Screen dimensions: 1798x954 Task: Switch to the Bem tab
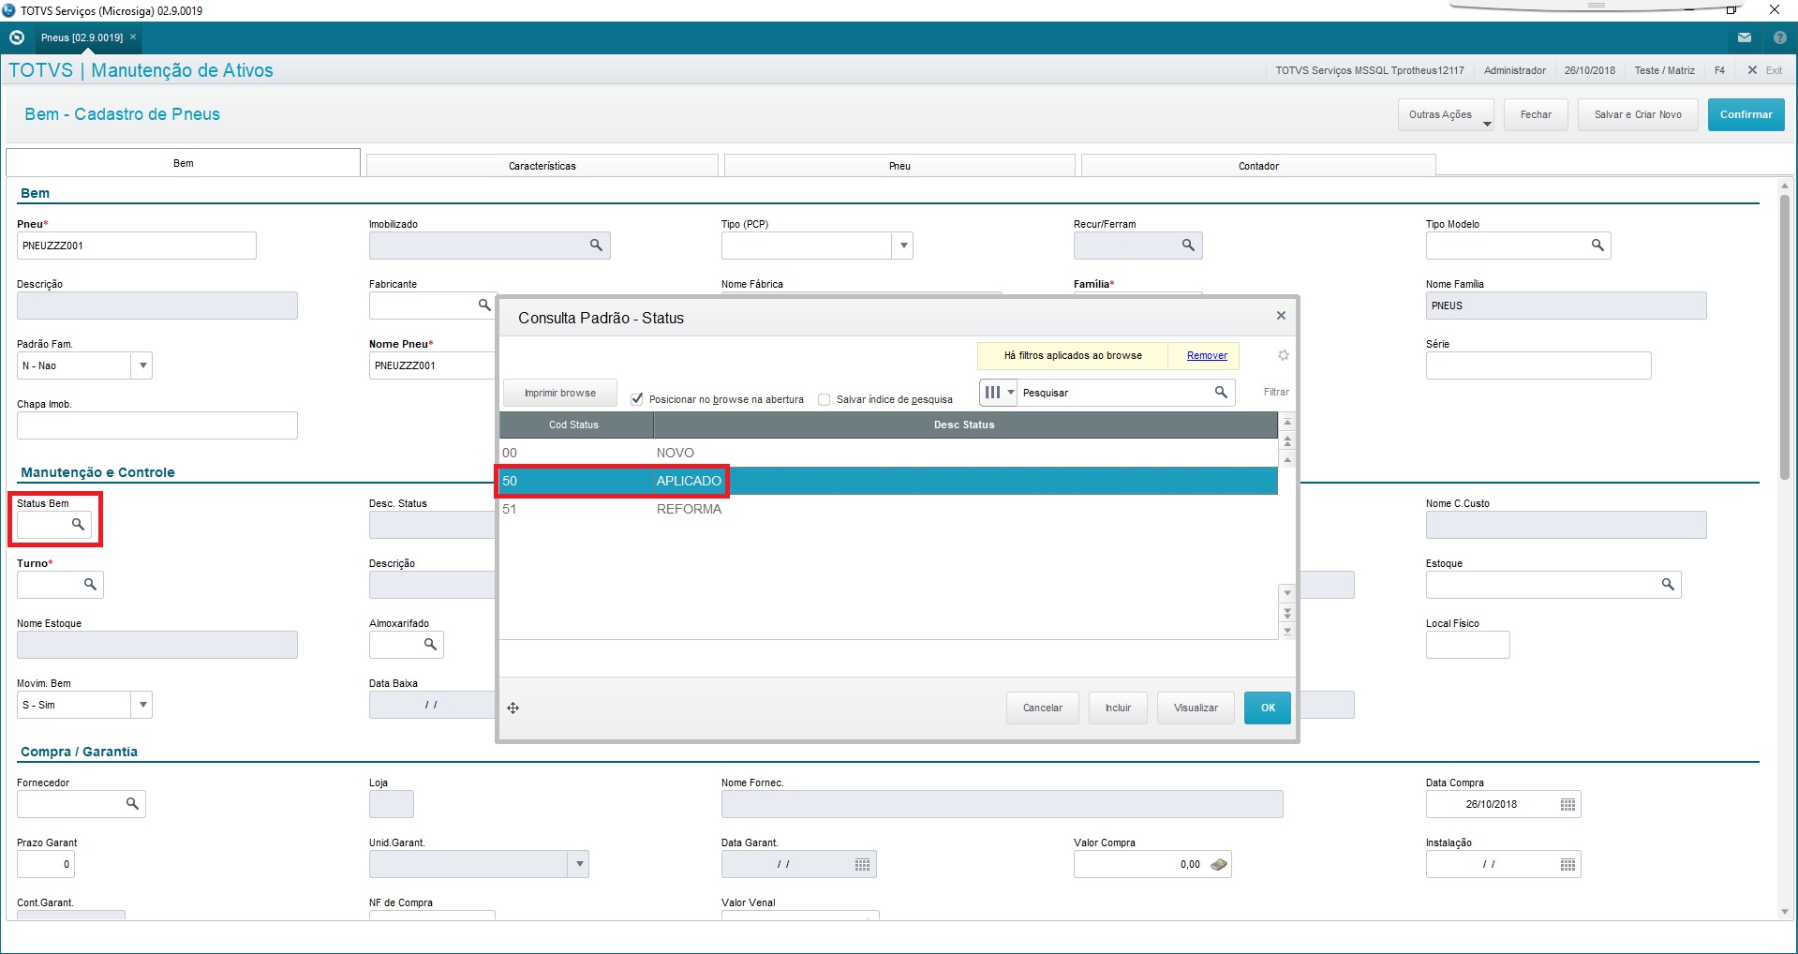tap(184, 163)
